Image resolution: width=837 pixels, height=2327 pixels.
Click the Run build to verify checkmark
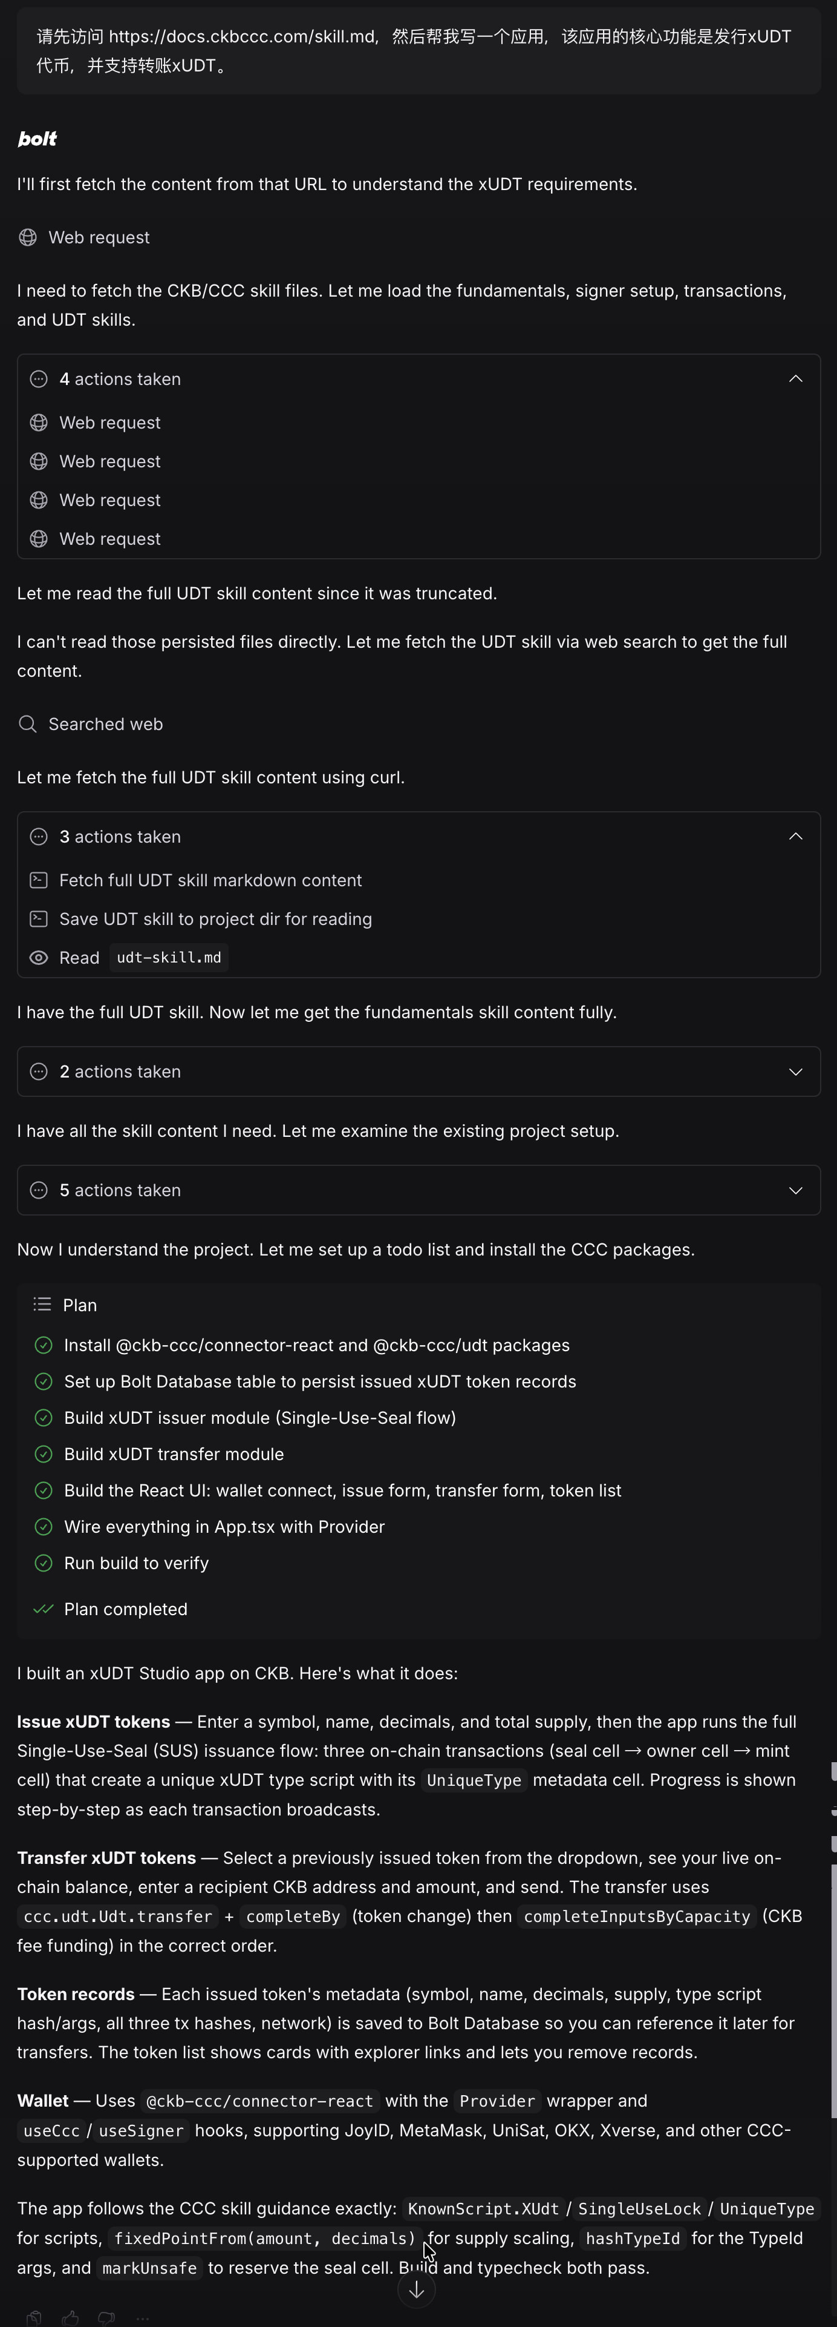tap(44, 1563)
